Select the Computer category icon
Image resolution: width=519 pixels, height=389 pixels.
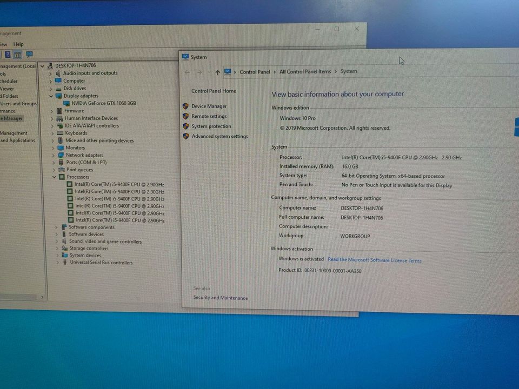tap(58, 81)
